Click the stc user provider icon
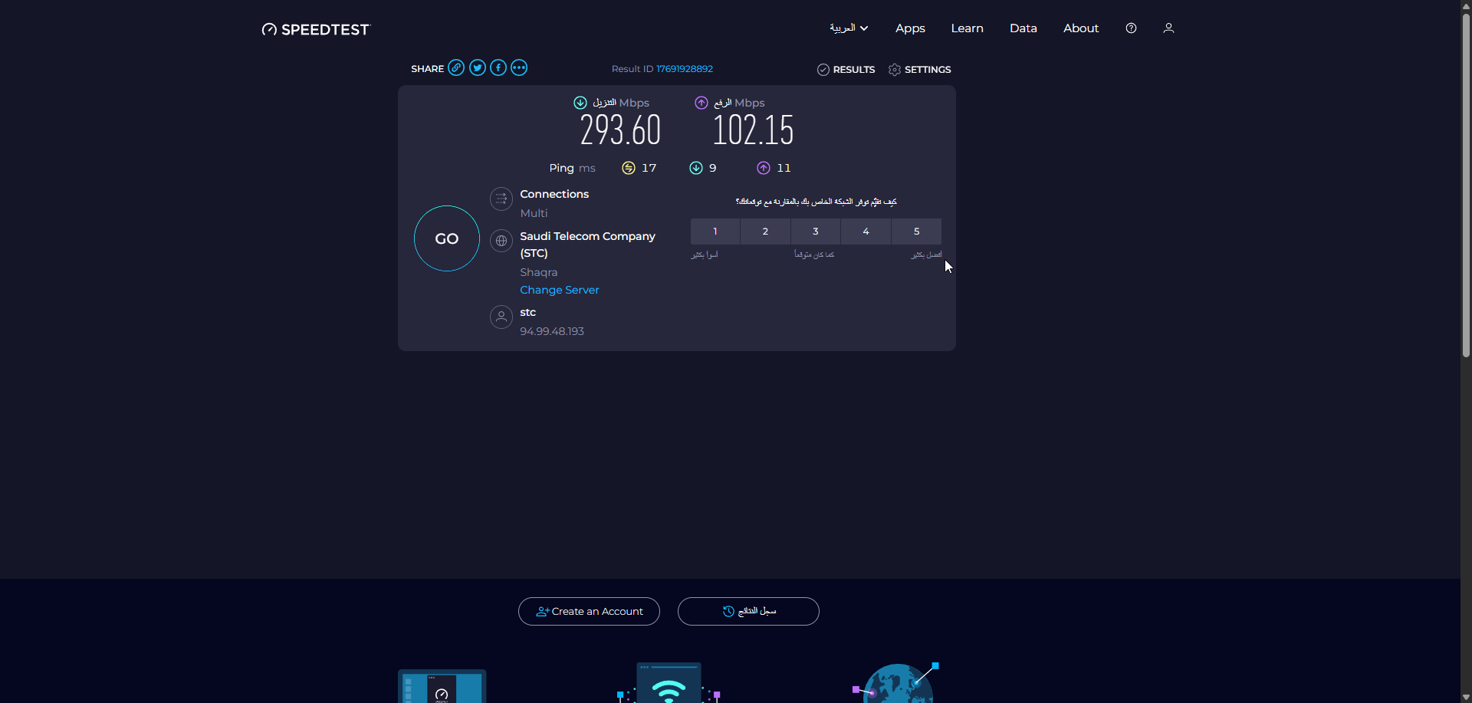Image resolution: width=1472 pixels, height=703 pixels. (501, 317)
